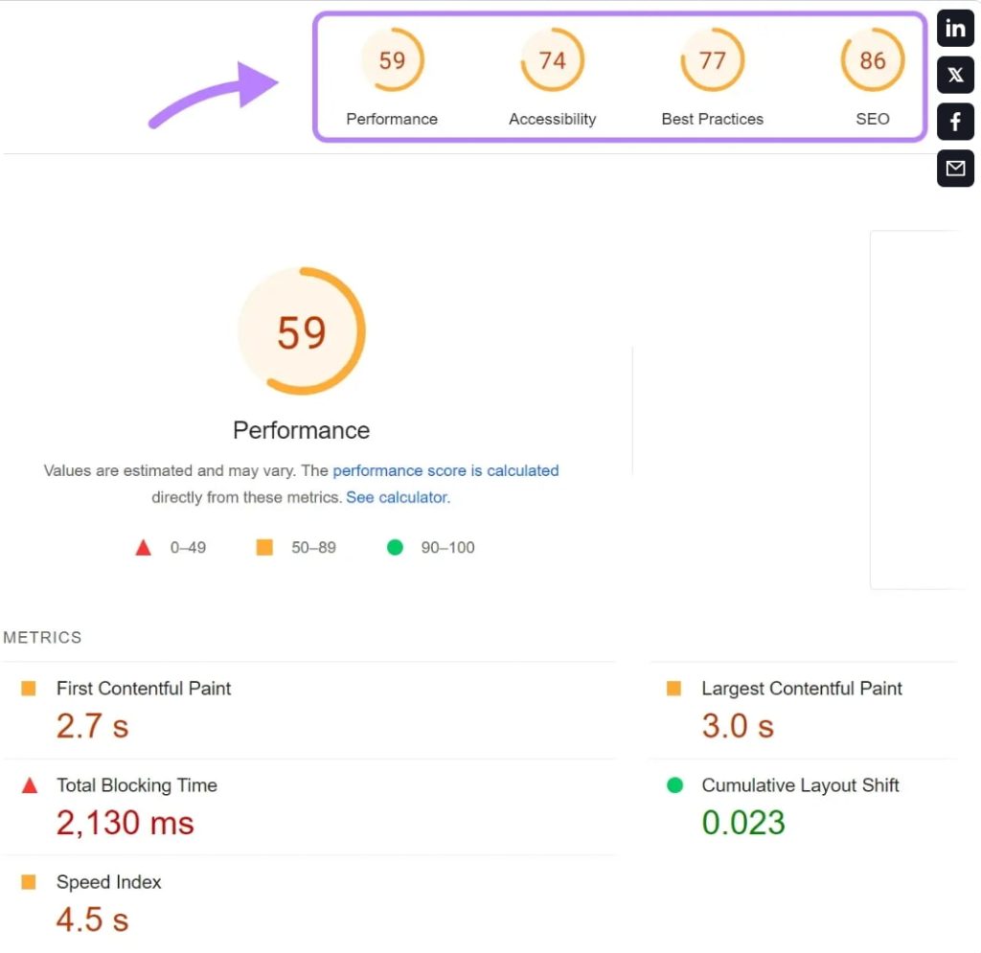Click the LinkedIn share icon
This screenshot has height=953, width=981.
(x=955, y=29)
